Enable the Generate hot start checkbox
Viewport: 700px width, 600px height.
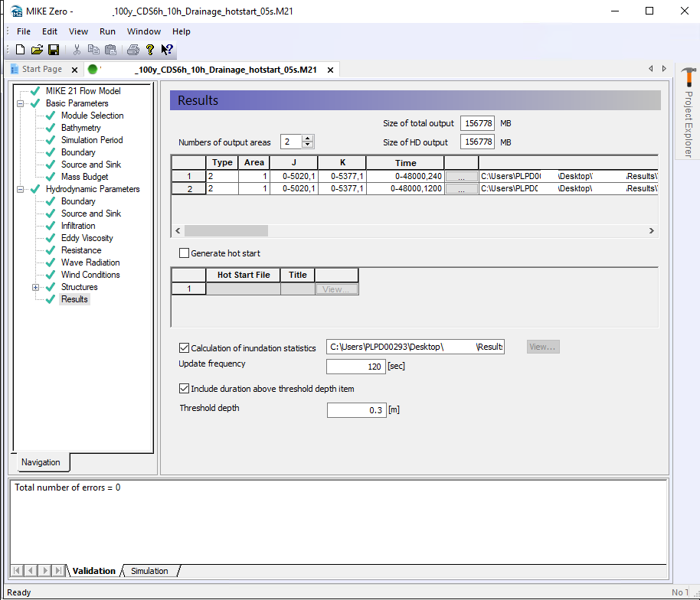(x=184, y=253)
